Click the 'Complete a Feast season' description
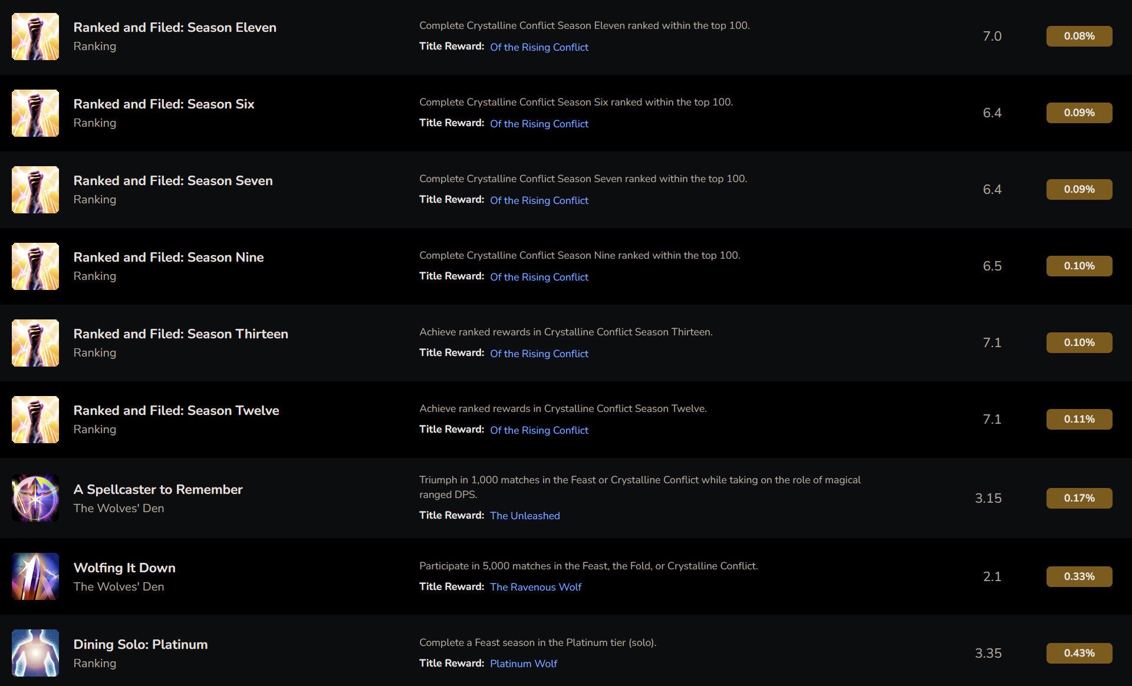Screen dimensions: 1132x686 538,642
